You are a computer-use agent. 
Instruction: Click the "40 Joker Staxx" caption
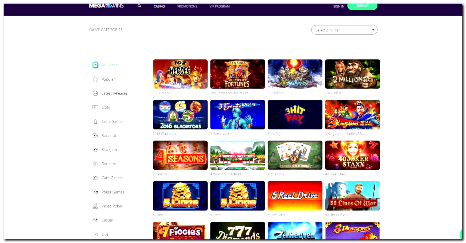point(335,174)
